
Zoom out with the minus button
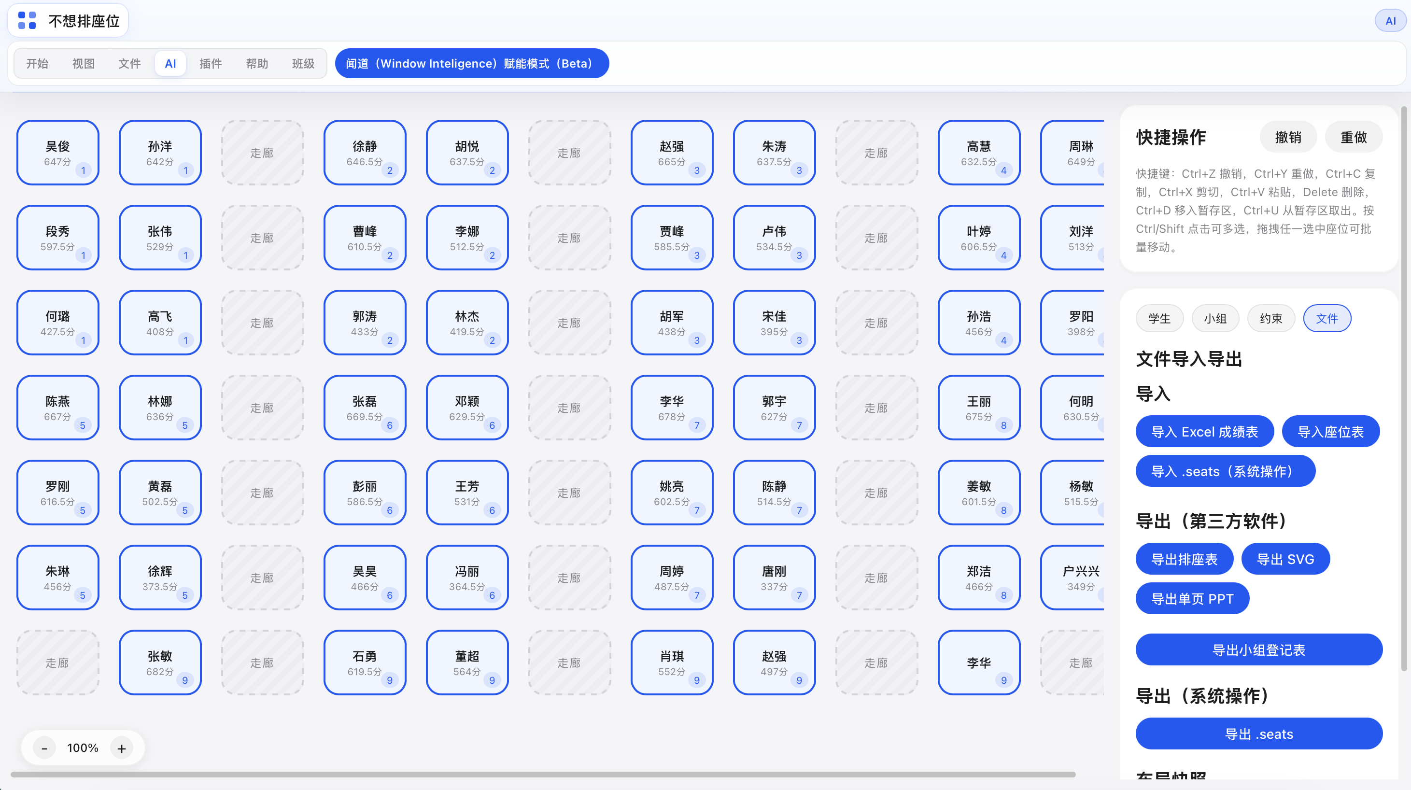pyautogui.click(x=44, y=748)
